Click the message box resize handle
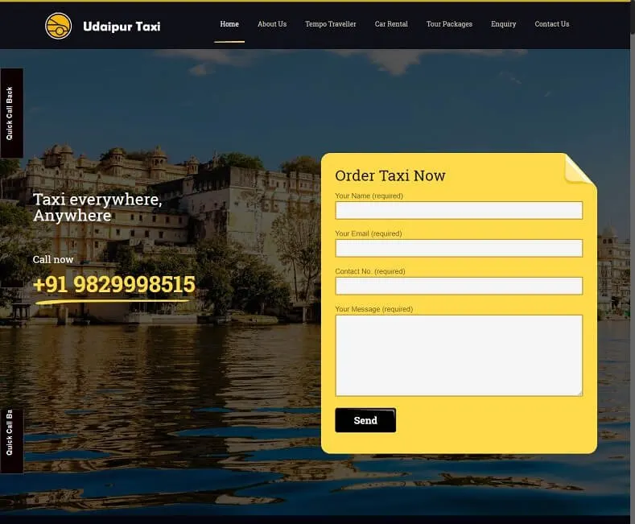Image resolution: width=635 pixels, height=524 pixels. pyautogui.click(x=580, y=394)
